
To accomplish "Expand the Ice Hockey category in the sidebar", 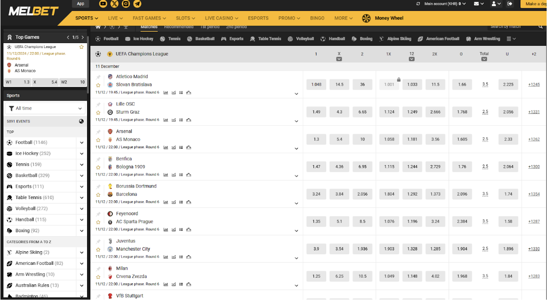I will pyautogui.click(x=82, y=153).
